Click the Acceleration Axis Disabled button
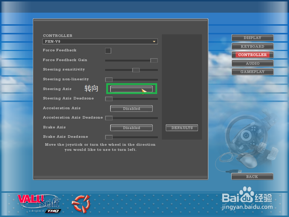The height and width of the screenshot is (217, 289). click(131, 109)
